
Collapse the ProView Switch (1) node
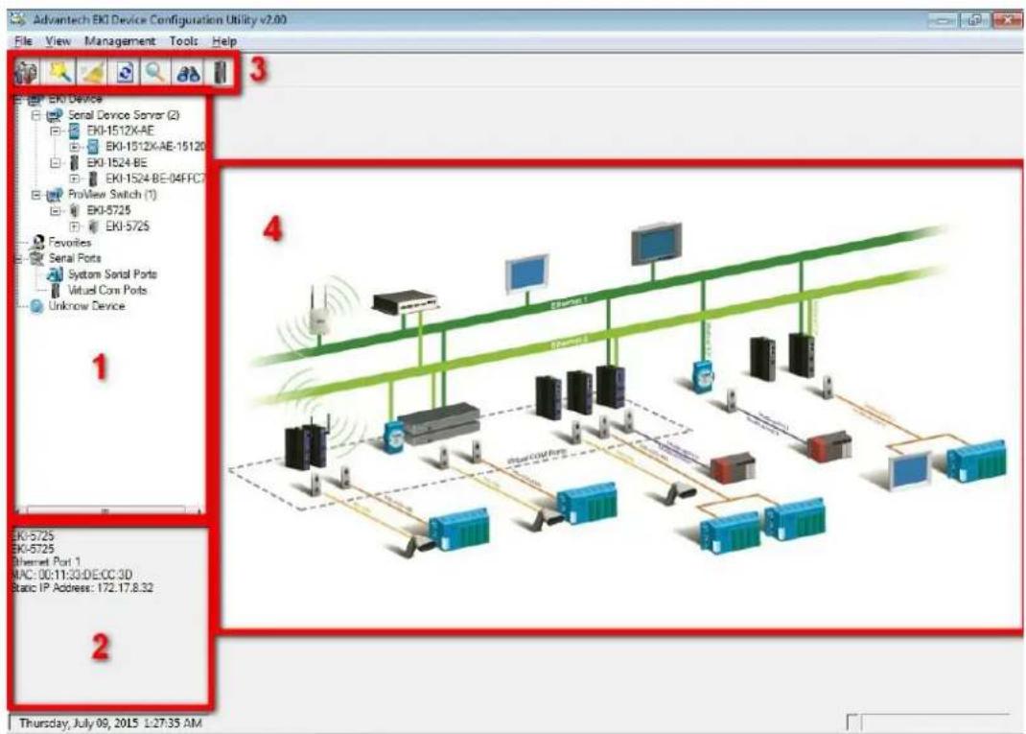(x=36, y=195)
